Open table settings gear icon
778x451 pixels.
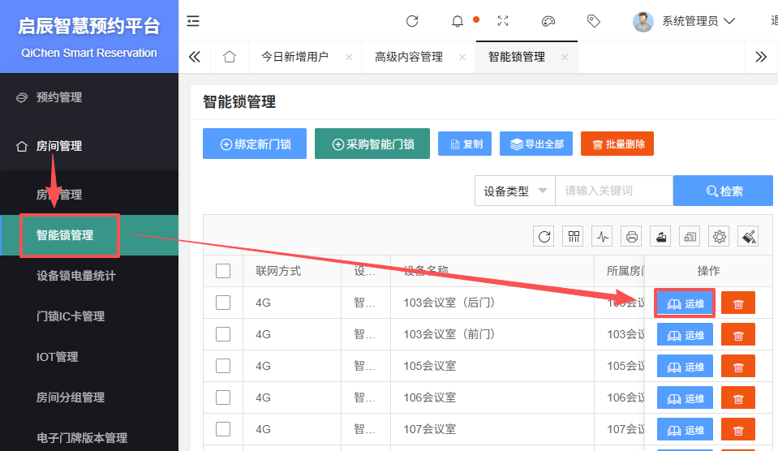tap(719, 237)
